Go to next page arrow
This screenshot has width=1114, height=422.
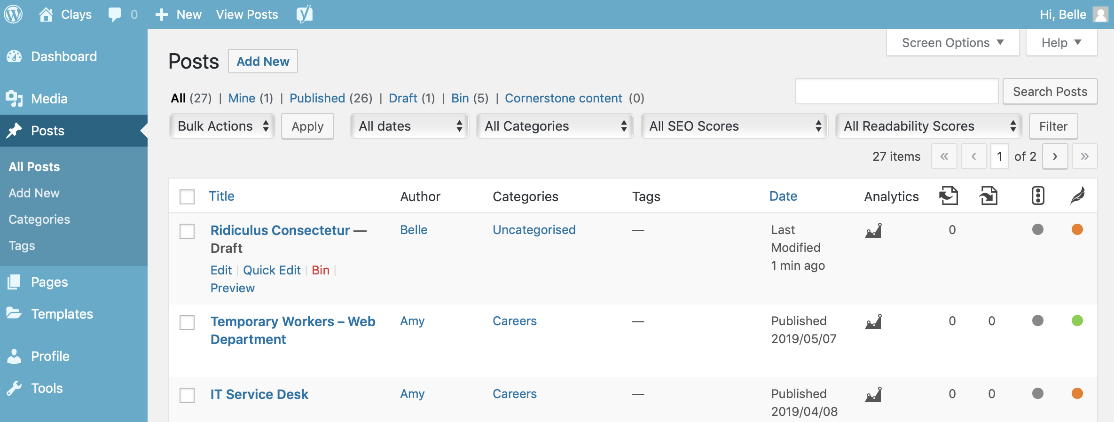[x=1055, y=156]
